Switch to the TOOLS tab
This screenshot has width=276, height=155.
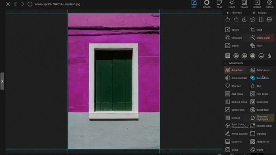[x=270, y=4]
